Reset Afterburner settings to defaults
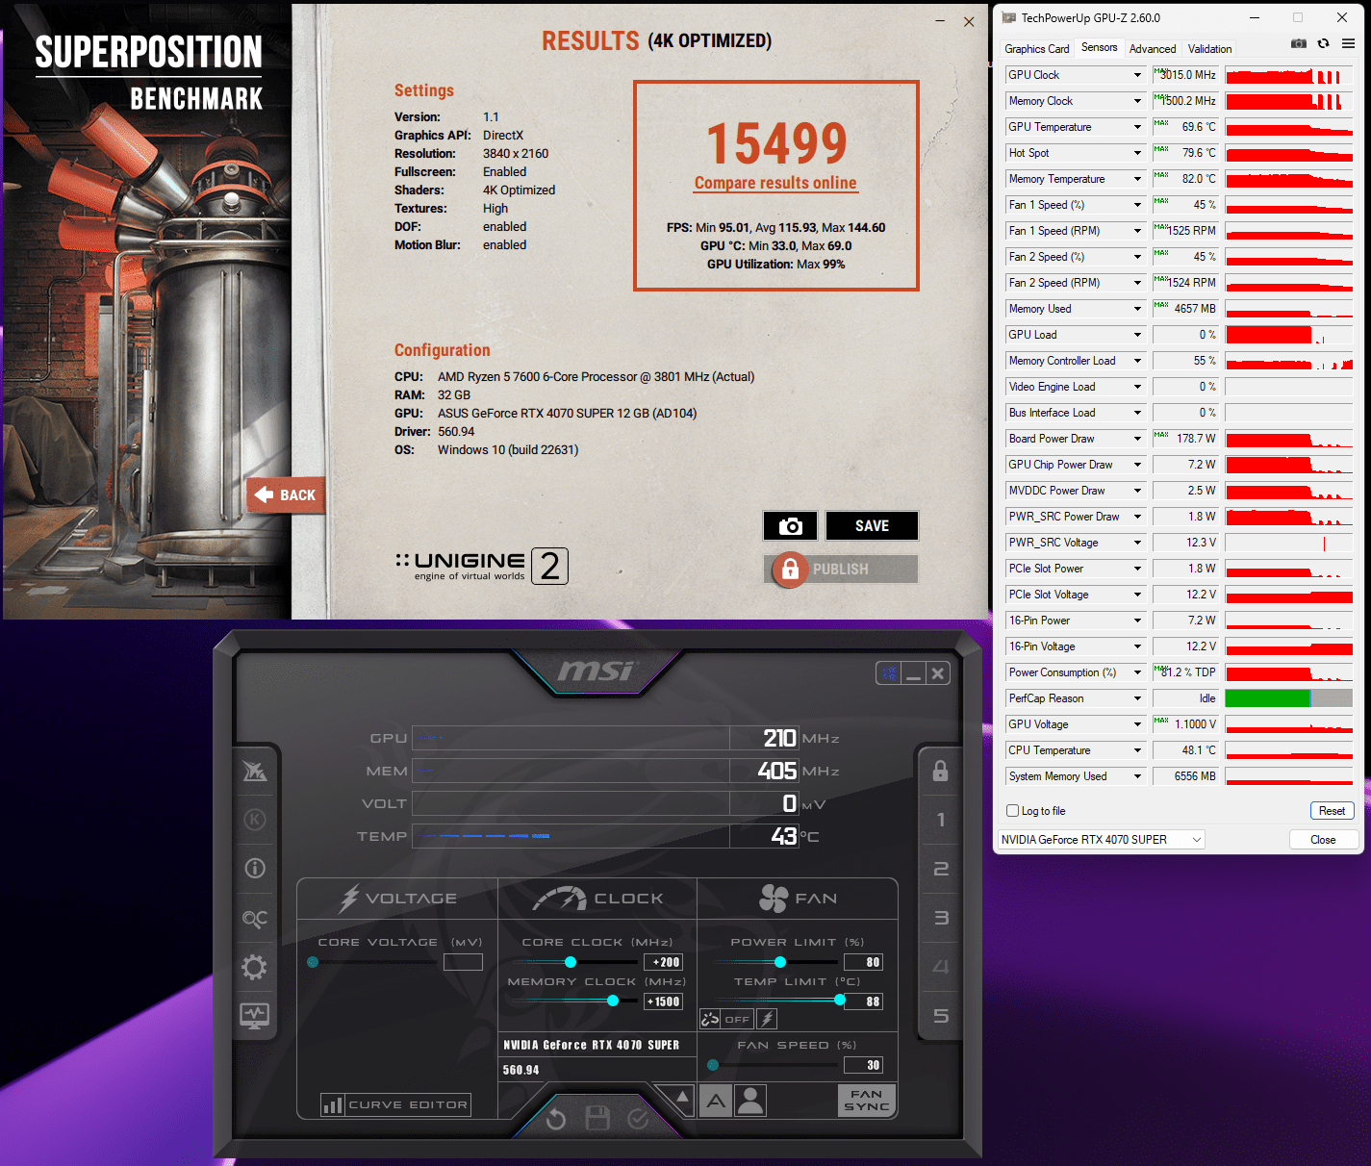This screenshot has width=1371, height=1166. [x=556, y=1119]
